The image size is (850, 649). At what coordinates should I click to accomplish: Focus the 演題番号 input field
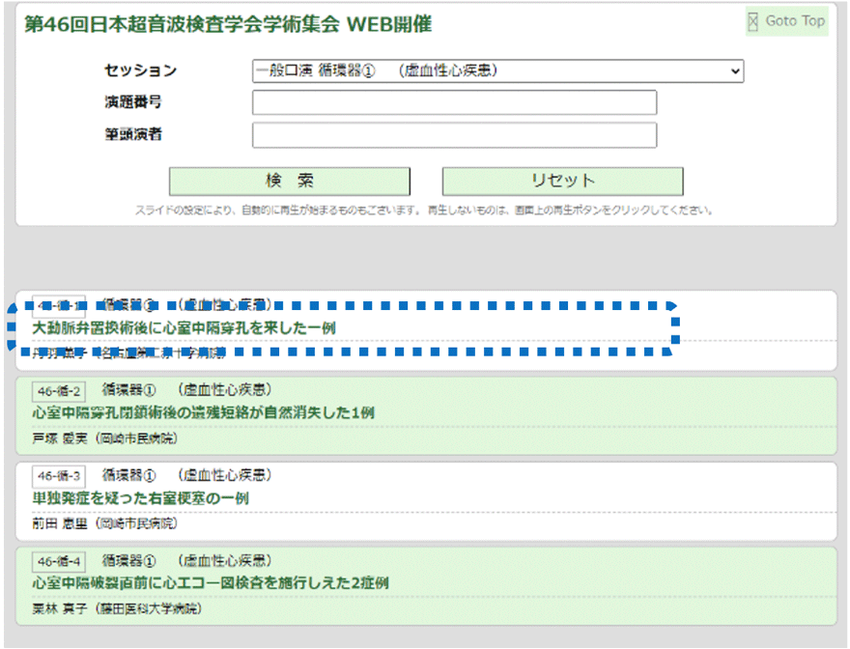454,102
